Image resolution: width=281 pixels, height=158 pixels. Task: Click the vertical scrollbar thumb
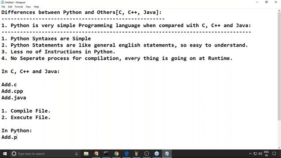[279, 66]
